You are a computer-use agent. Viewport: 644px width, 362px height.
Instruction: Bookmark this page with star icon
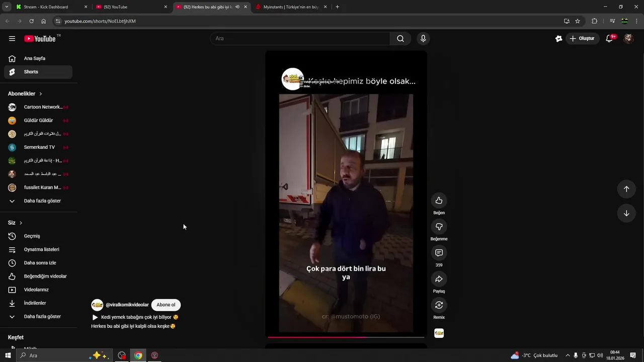point(578,21)
